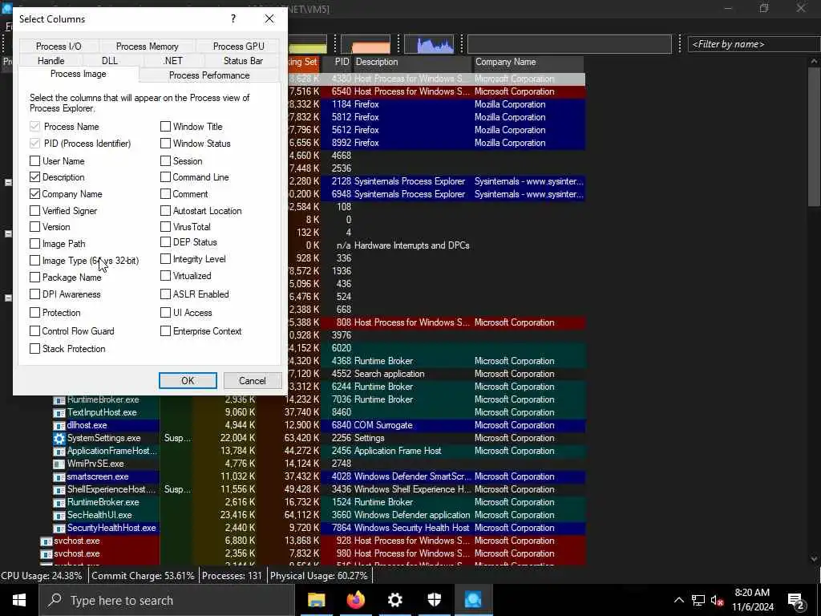The height and width of the screenshot is (616, 821).
Task: Open File Explorer from the taskbar
Action: coord(316,600)
